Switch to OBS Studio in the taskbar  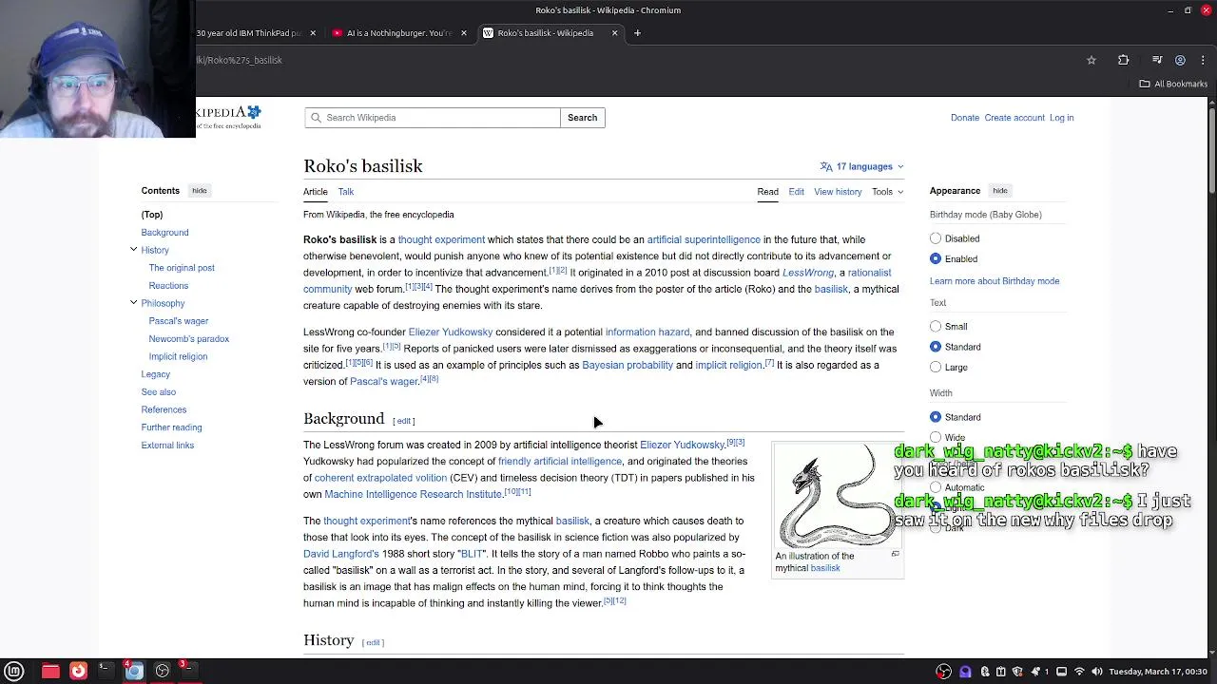click(x=163, y=671)
